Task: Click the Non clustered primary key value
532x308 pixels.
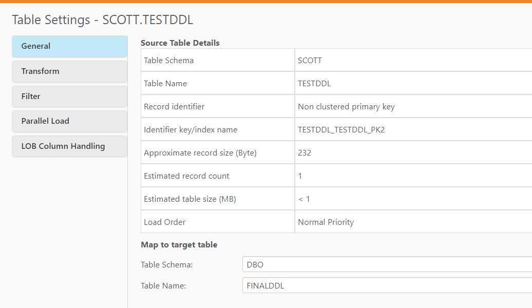Action: [346, 107]
